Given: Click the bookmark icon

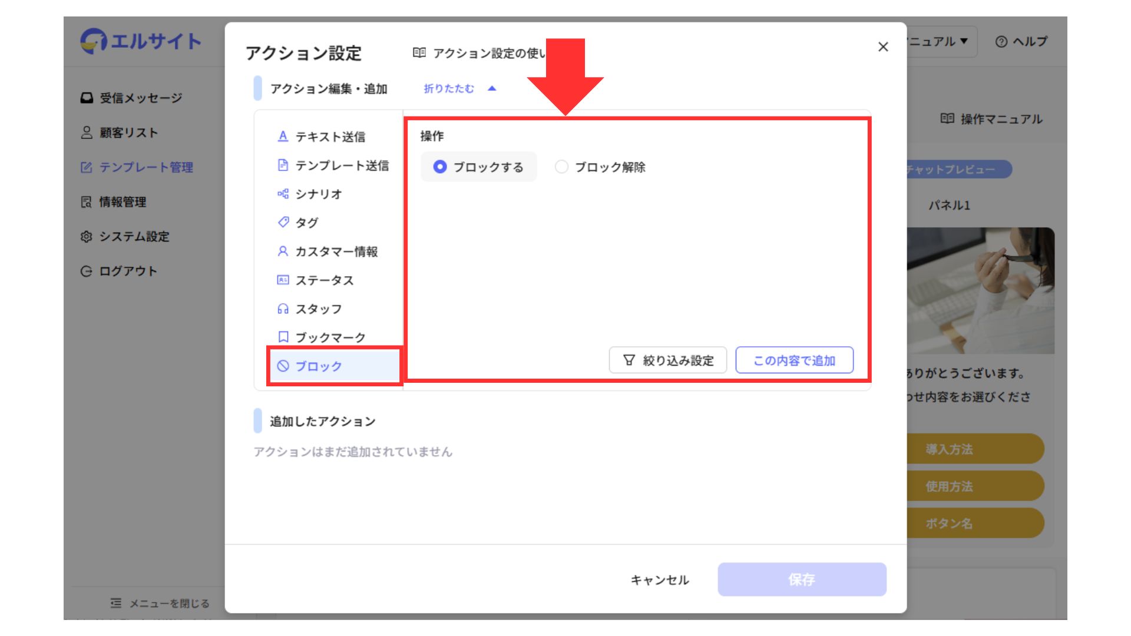Looking at the screenshot, I should [x=283, y=337].
